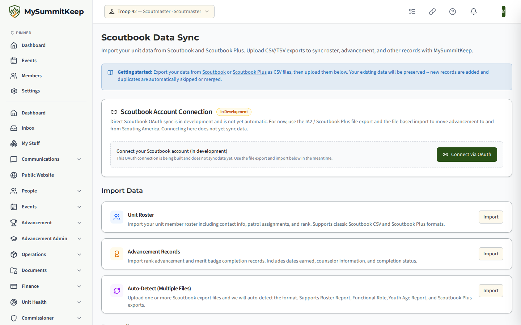Image resolution: width=521 pixels, height=325 pixels.
Task: Go to pinned Settings gear item
Action: click(x=46, y=91)
